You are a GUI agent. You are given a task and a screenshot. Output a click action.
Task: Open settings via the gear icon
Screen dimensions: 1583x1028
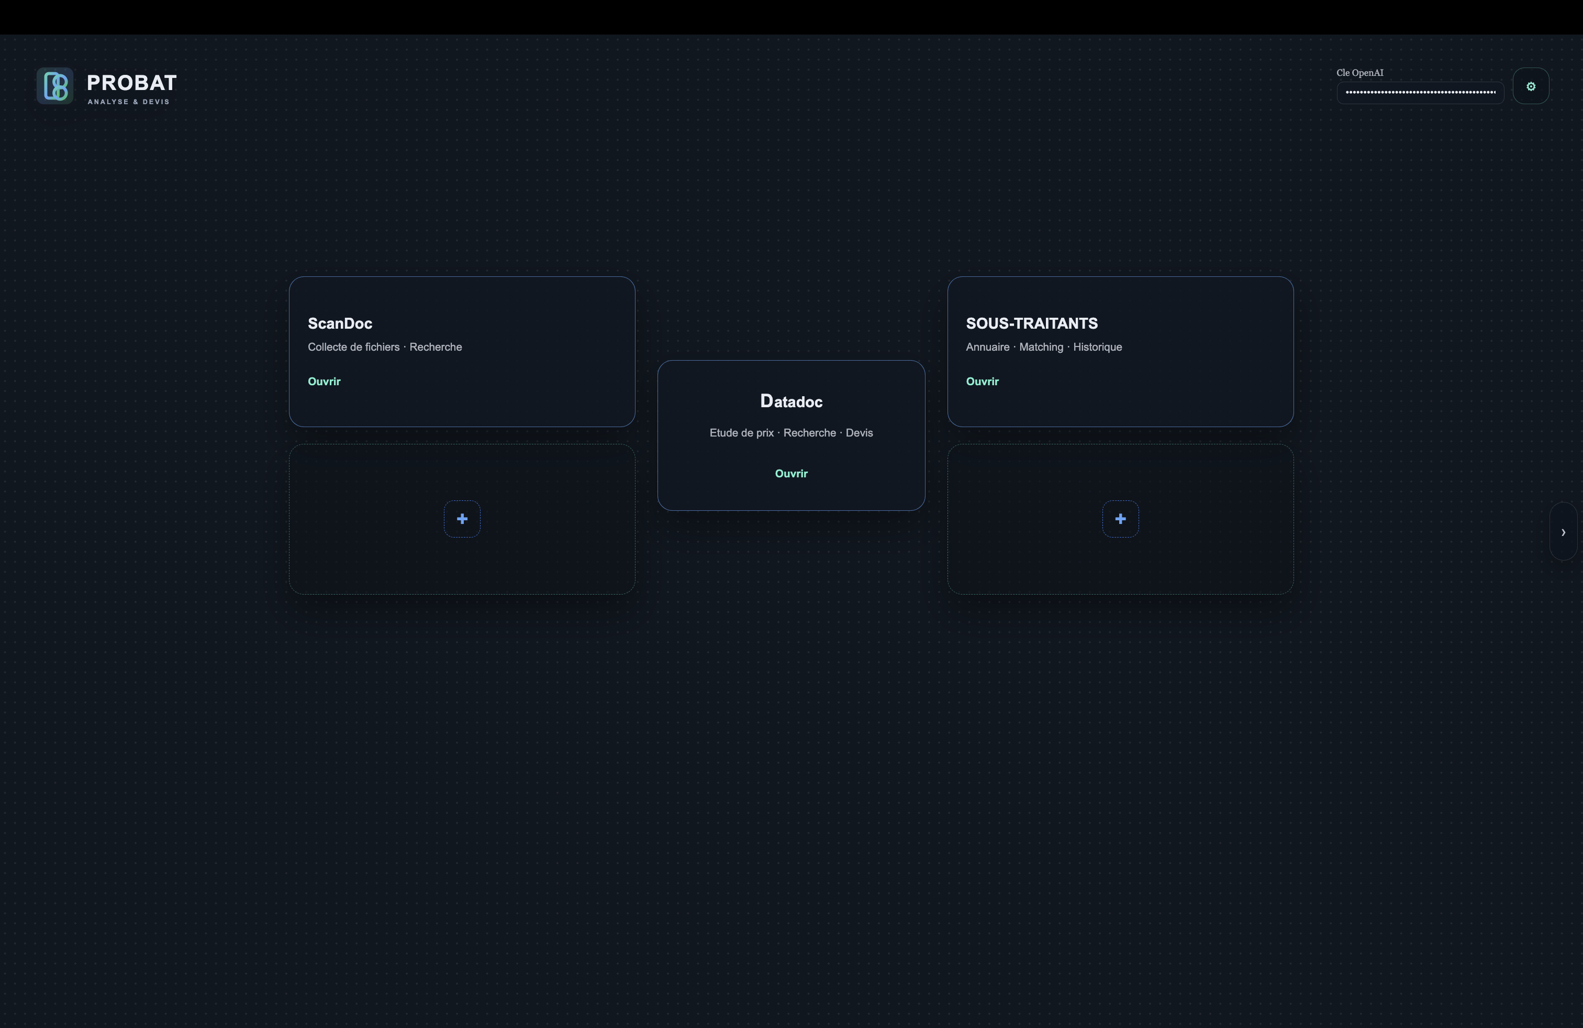[1531, 86]
